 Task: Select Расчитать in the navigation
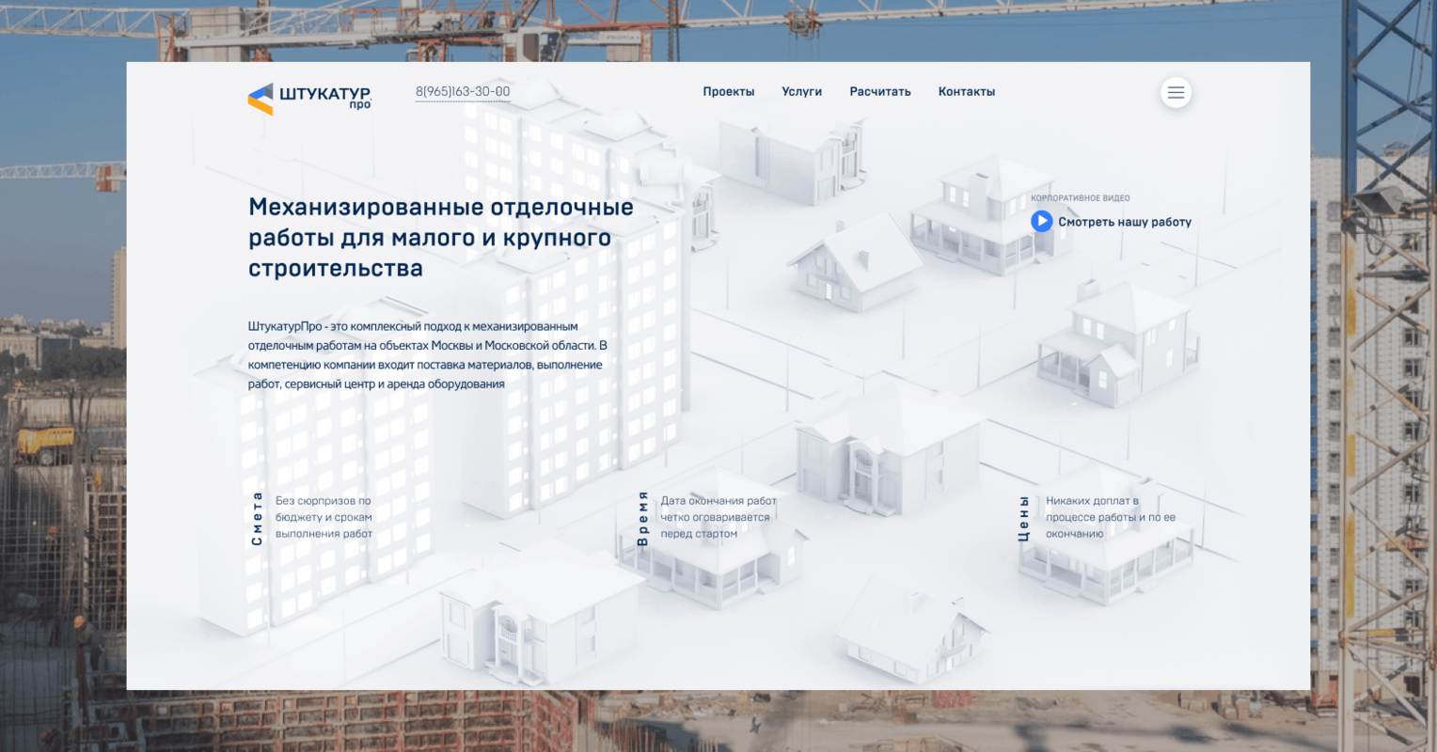(x=880, y=92)
